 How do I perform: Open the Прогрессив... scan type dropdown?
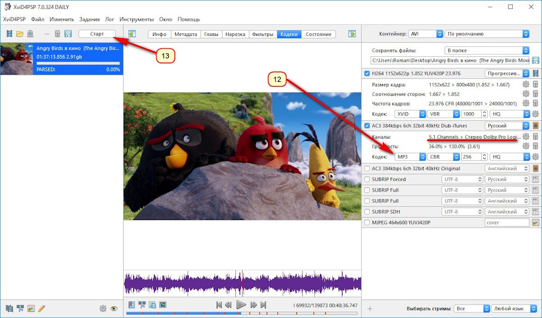coord(507,73)
